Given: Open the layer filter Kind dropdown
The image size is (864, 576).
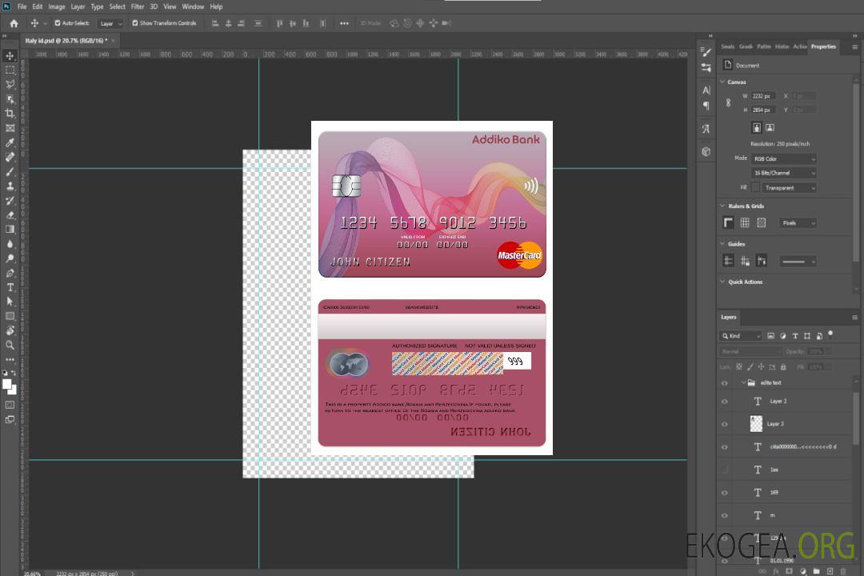Looking at the screenshot, I should pos(741,336).
